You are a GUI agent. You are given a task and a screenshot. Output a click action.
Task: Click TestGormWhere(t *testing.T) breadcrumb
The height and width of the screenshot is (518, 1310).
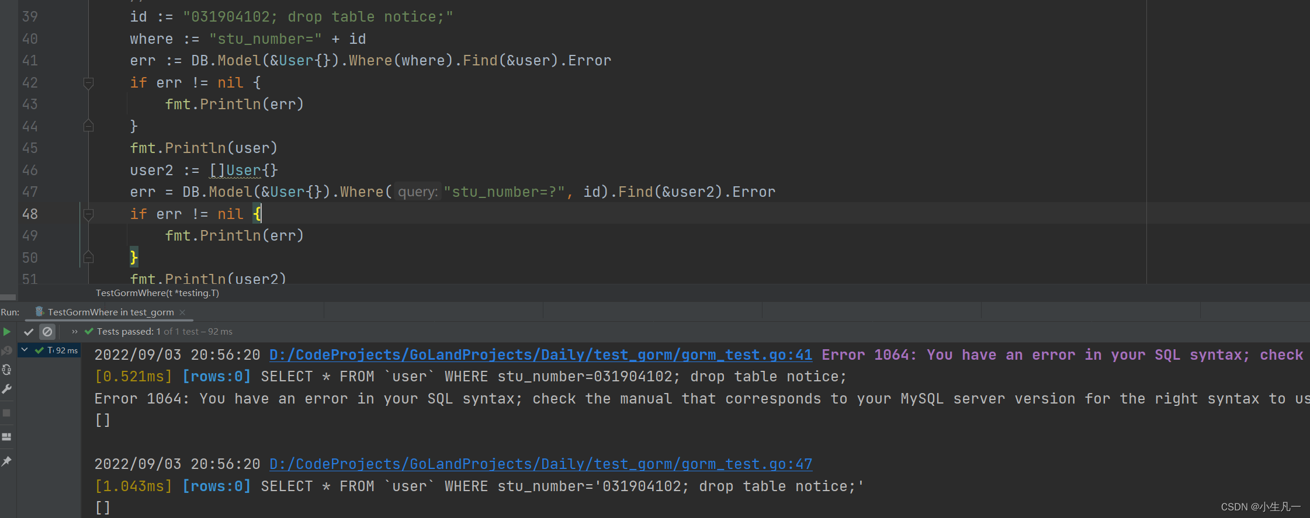coord(157,293)
